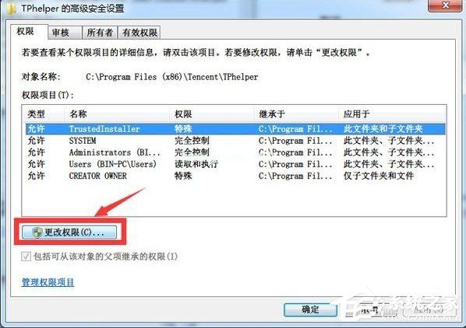This screenshot has height=328, width=466.
Task: Select the 权限 tab
Action: click(x=29, y=32)
